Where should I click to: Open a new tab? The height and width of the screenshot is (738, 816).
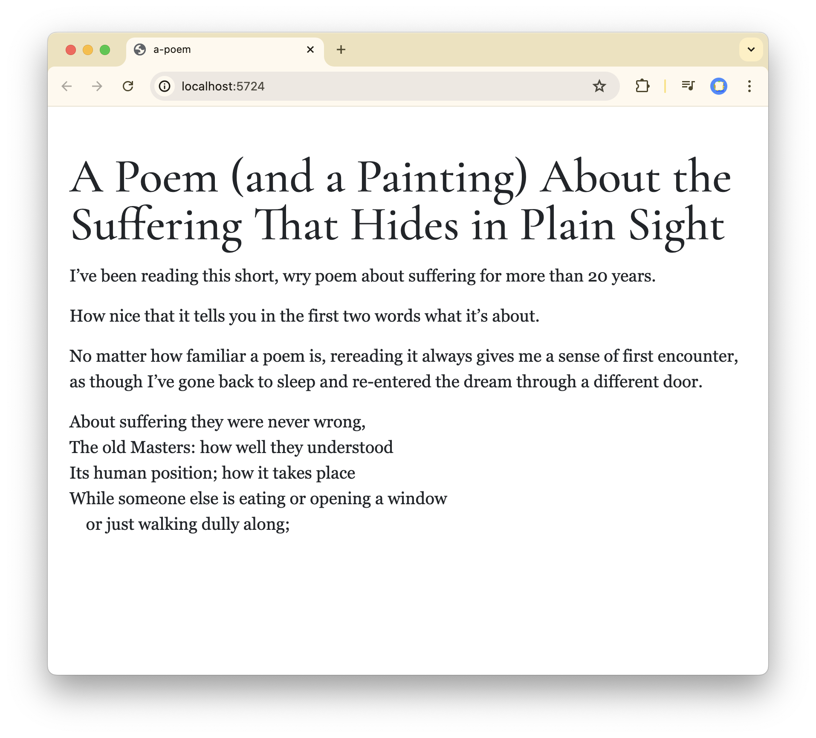[x=341, y=50]
